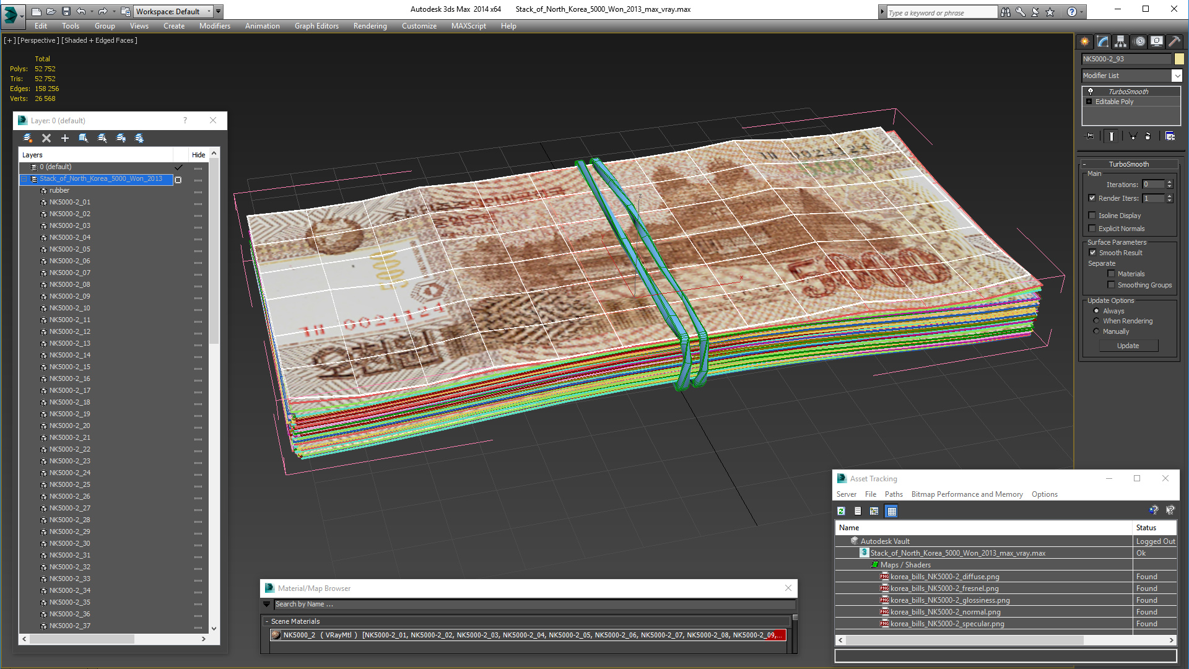Enable Separate by Materials checkbox
This screenshot has width=1189, height=669.
[x=1112, y=274]
